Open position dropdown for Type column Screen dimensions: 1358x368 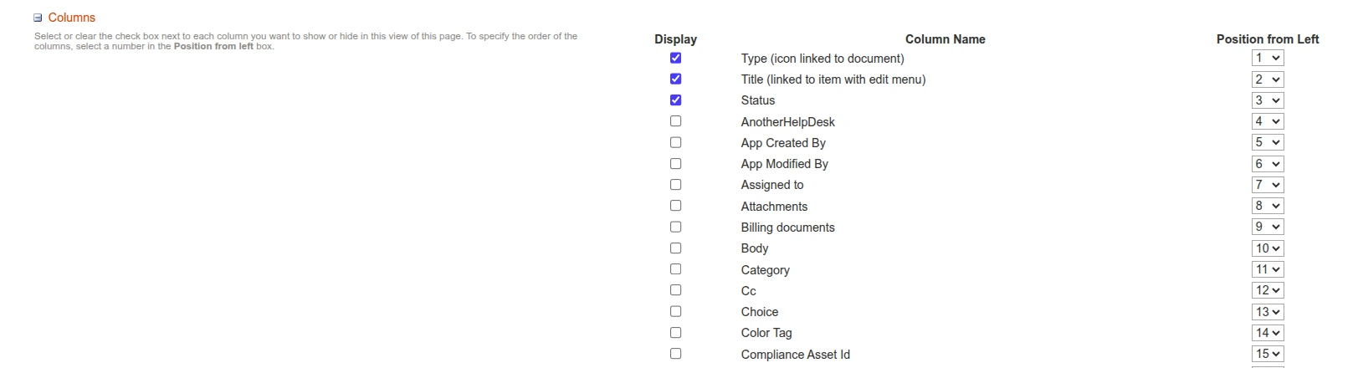click(1267, 58)
